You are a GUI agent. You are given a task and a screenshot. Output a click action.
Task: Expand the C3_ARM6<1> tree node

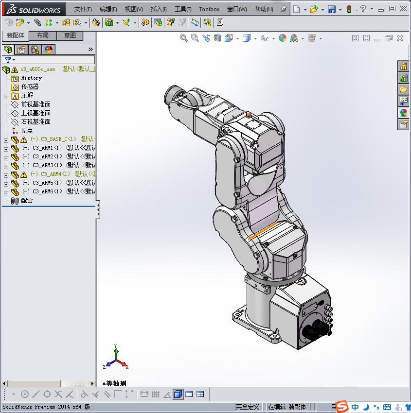[6, 193]
